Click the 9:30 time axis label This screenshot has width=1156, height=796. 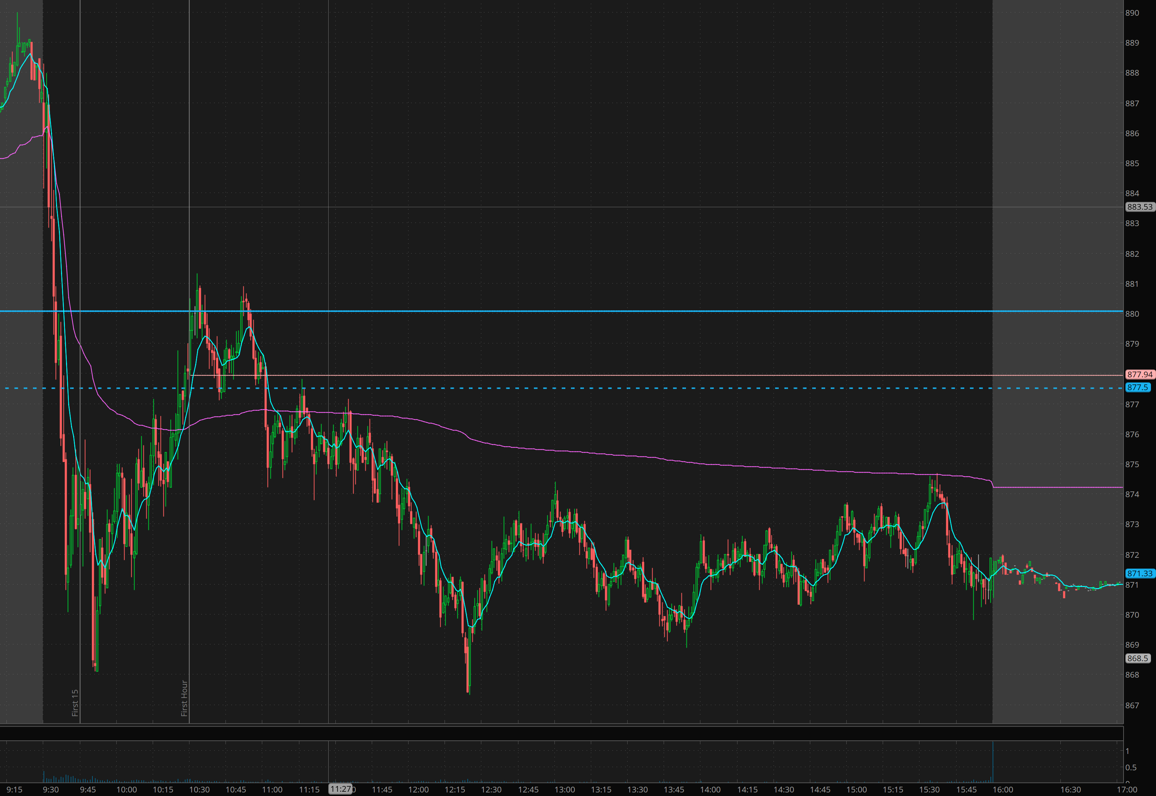51,790
